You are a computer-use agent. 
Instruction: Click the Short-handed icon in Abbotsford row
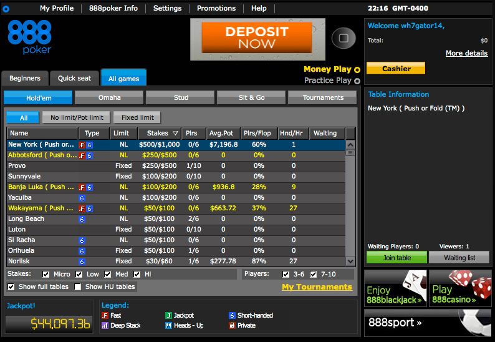(x=89, y=155)
